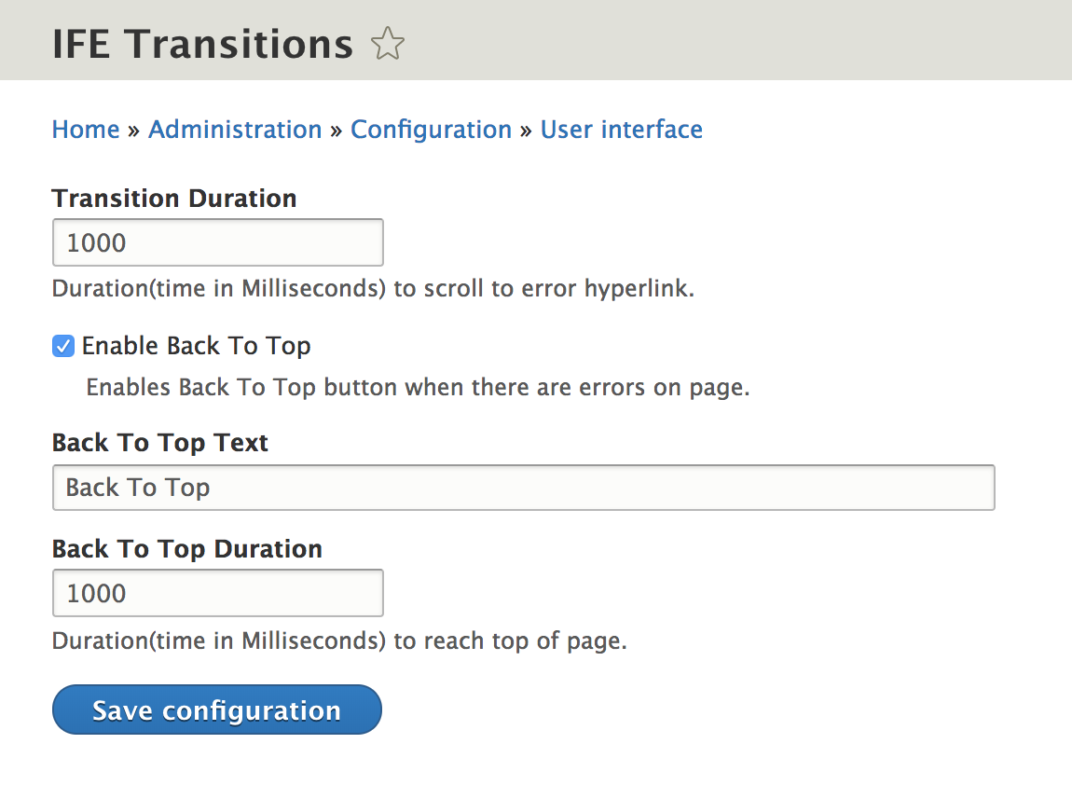Click the breadcrumb separator right after Home
This screenshot has height=785, width=1072.
pyautogui.click(x=134, y=131)
